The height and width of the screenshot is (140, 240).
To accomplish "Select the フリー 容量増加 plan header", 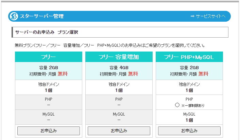I will coord(119,57).
